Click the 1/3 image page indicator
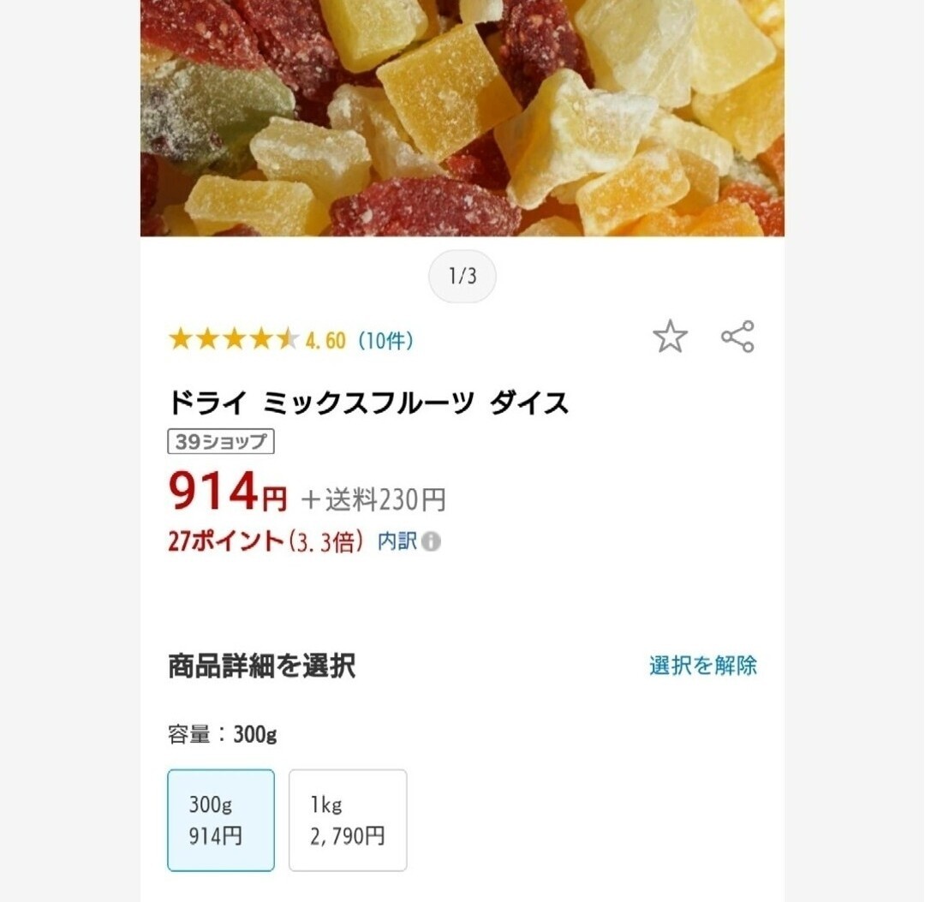This screenshot has width=925, height=902. [462, 277]
